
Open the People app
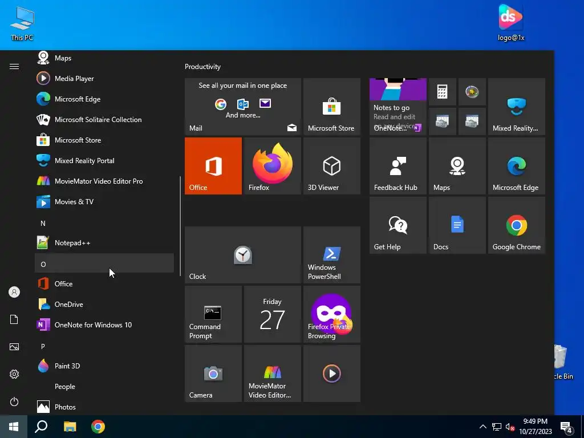coord(104,386)
